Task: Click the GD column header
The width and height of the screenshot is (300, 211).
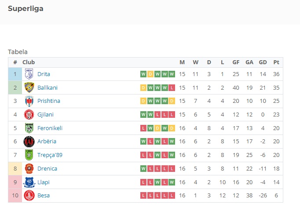Action: pos(263,62)
